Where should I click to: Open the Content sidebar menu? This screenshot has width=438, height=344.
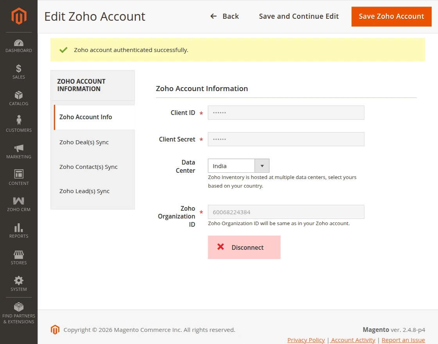tap(19, 177)
